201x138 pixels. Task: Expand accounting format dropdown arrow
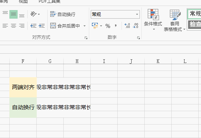[101, 26]
